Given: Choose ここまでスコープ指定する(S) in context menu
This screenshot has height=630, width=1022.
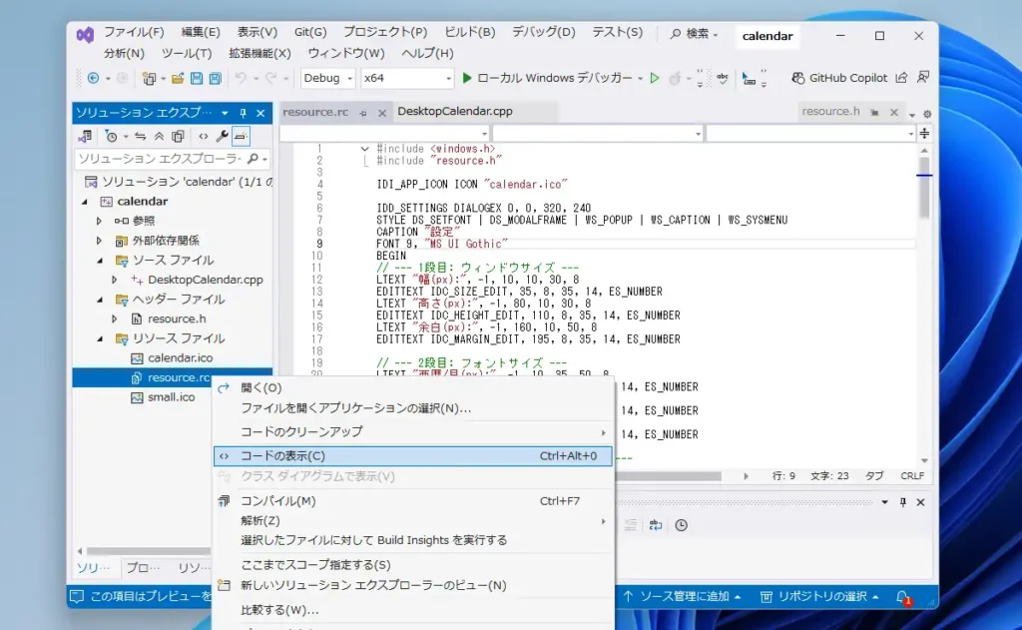Looking at the screenshot, I should 412,565.
